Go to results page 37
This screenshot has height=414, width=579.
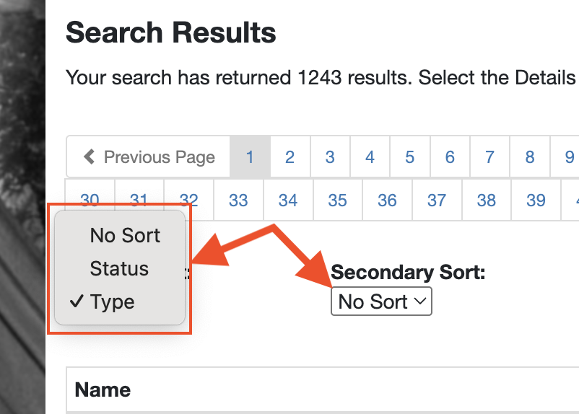click(437, 200)
